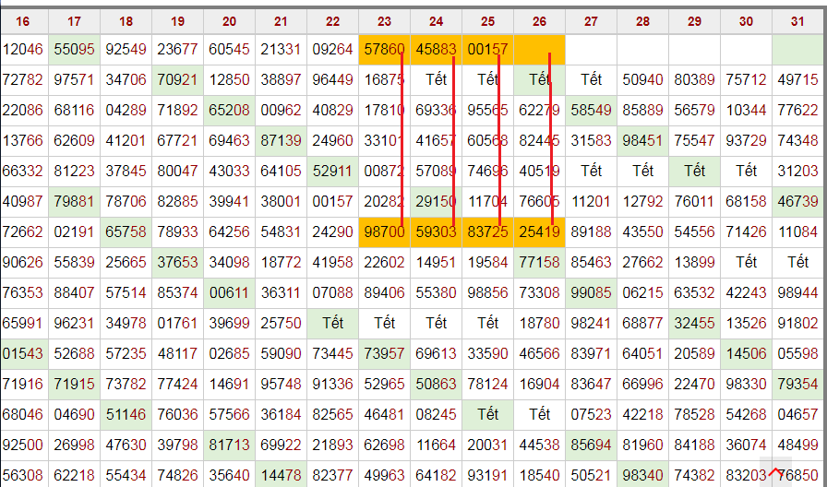Select column header 31
Image resolution: width=827 pixels, height=487 pixels.
coord(798,21)
